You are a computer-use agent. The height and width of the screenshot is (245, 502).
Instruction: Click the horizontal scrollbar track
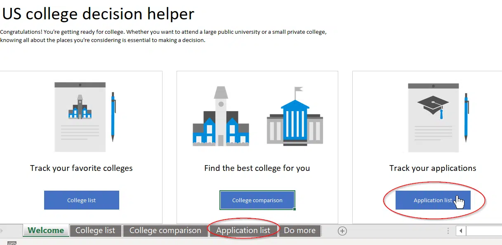(x=484, y=231)
